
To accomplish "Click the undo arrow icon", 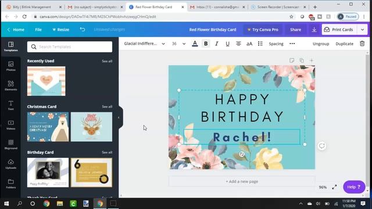I will 83,30.
